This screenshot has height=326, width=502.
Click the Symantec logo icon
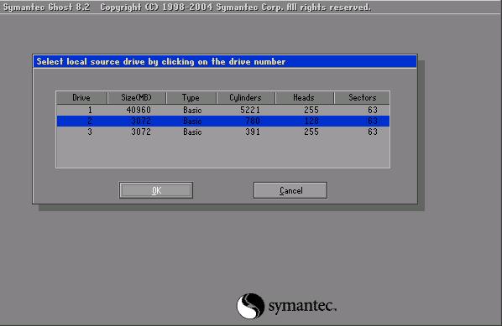click(x=250, y=306)
